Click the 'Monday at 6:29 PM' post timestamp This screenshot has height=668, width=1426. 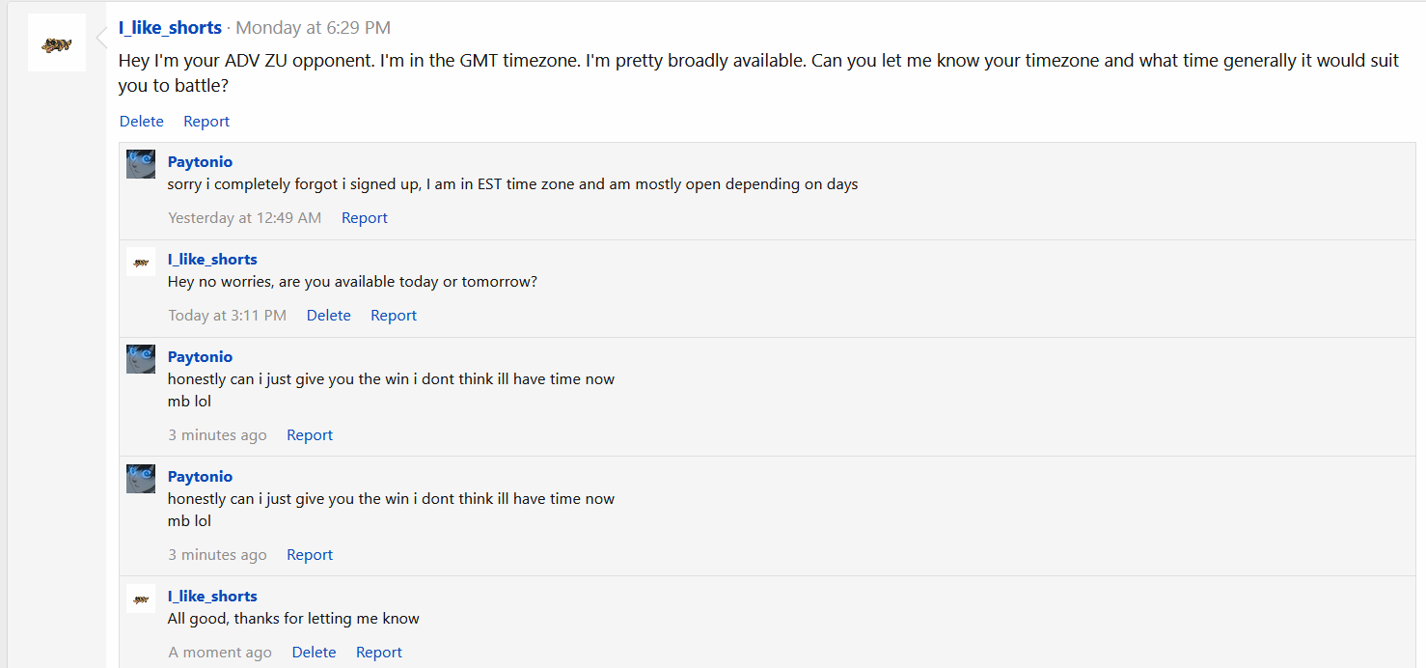click(x=314, y=28)
